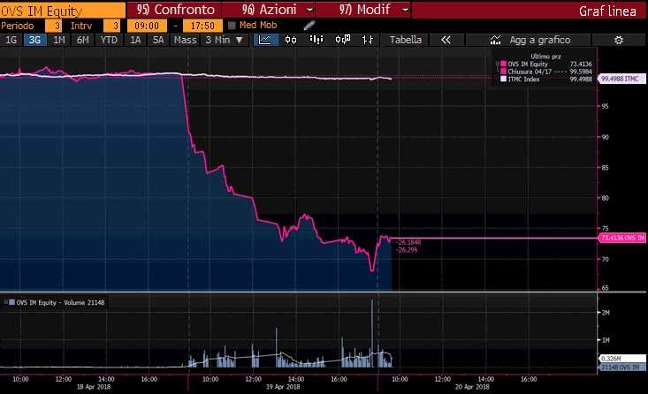Click the 20 Apr 2018 date label

472,387
